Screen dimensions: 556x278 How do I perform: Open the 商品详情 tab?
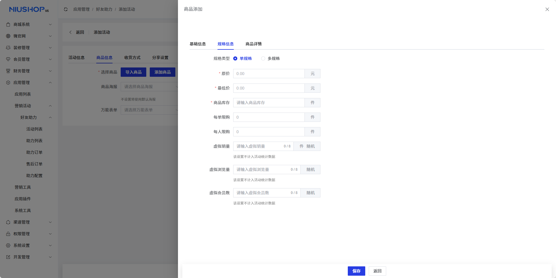(x=254, y=44)
